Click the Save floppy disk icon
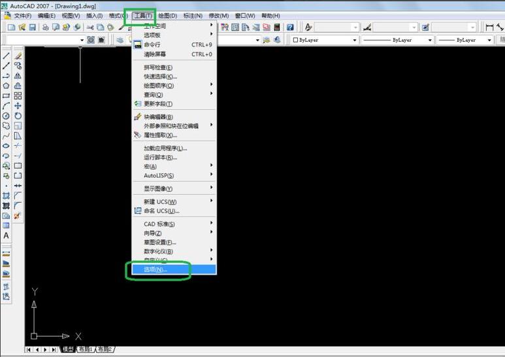The height and width of the screenshot is (357, 505). click(x=32, y=27)
